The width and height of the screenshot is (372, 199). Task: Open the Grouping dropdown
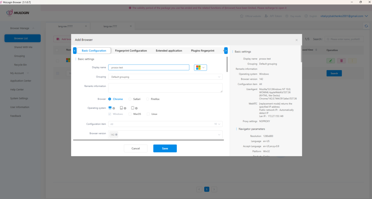165,77
